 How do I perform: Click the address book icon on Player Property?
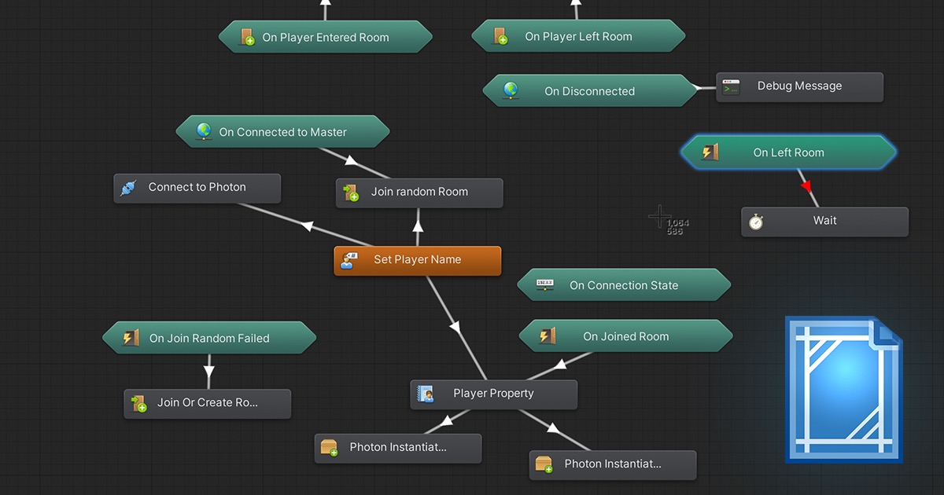coord(426,394)
